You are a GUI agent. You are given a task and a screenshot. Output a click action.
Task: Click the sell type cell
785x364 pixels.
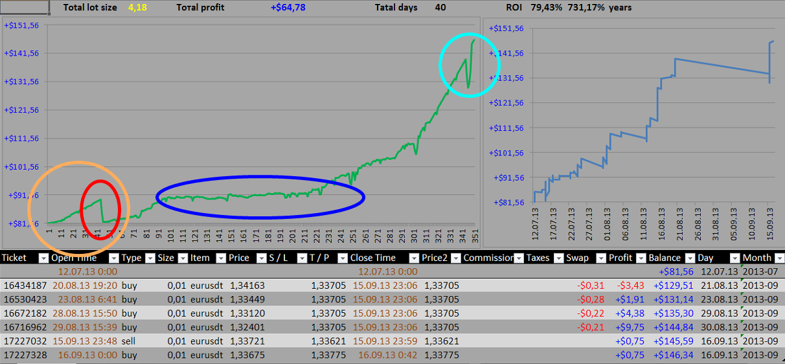tap(128, 341)
